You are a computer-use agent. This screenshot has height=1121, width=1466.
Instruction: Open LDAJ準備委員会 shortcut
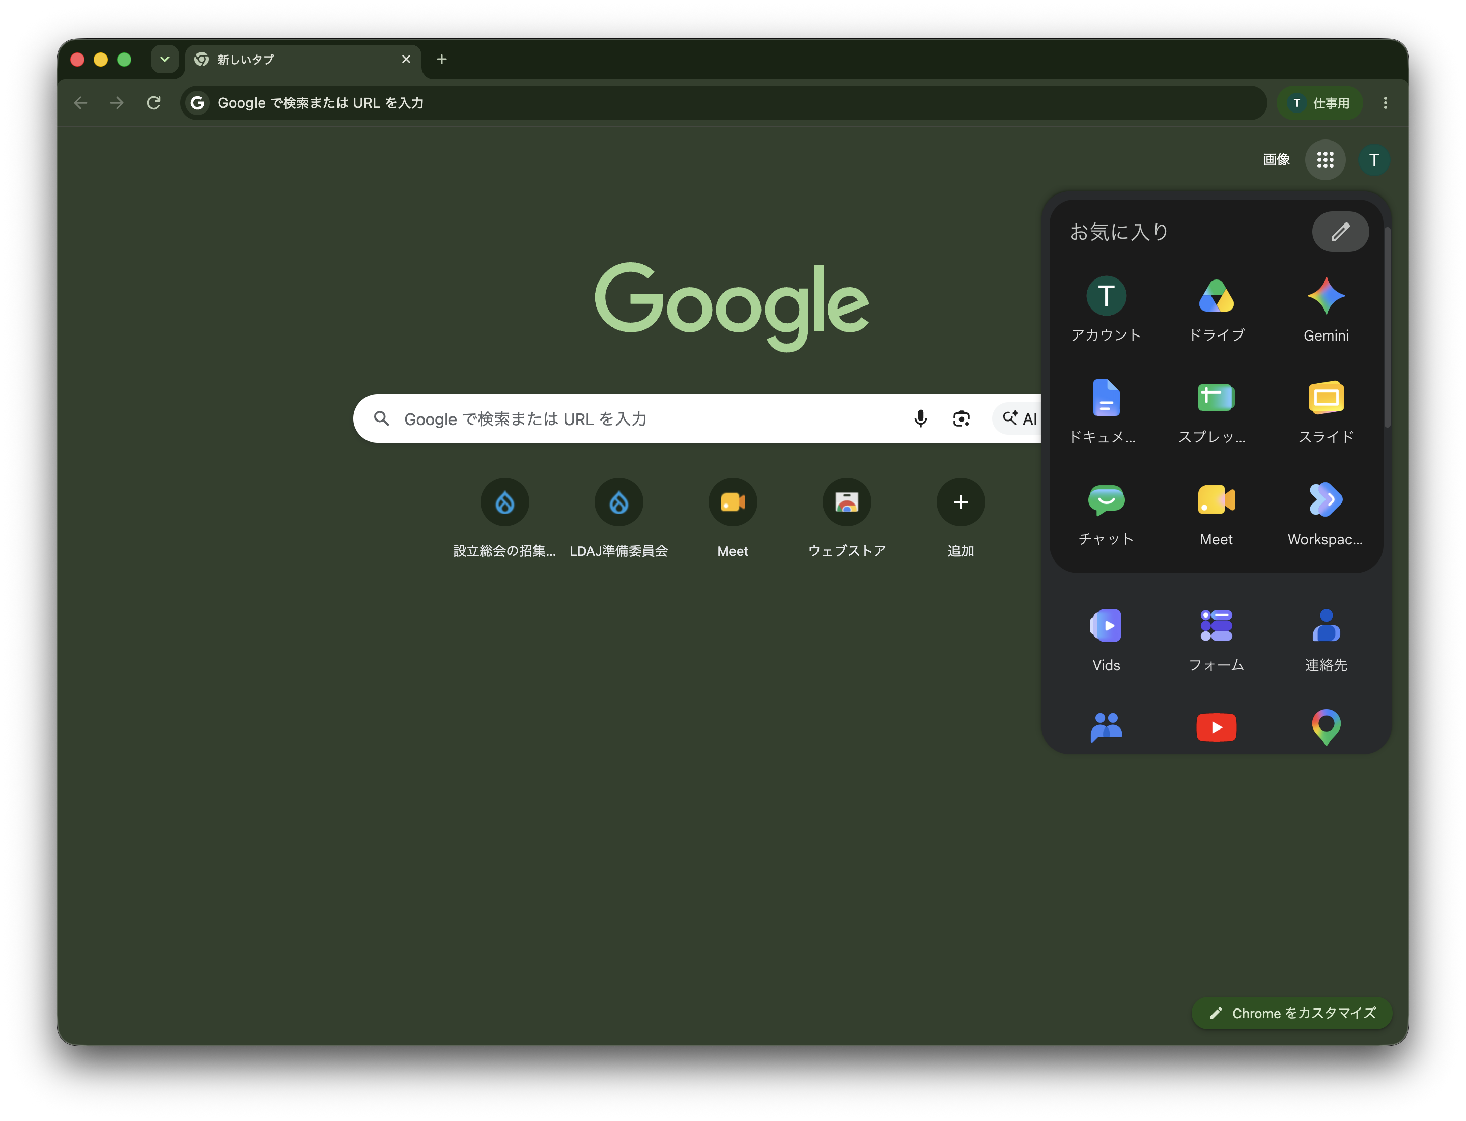point(618,518)
